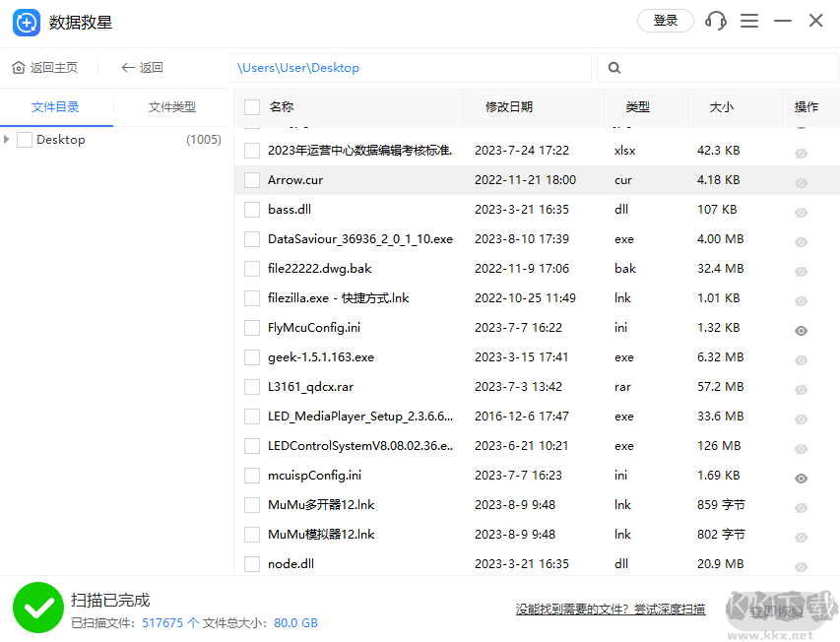Viewport: 840px width, 642px height.
Task: Check the Arrow.cur file checkbox
Action: pos(251,179)
